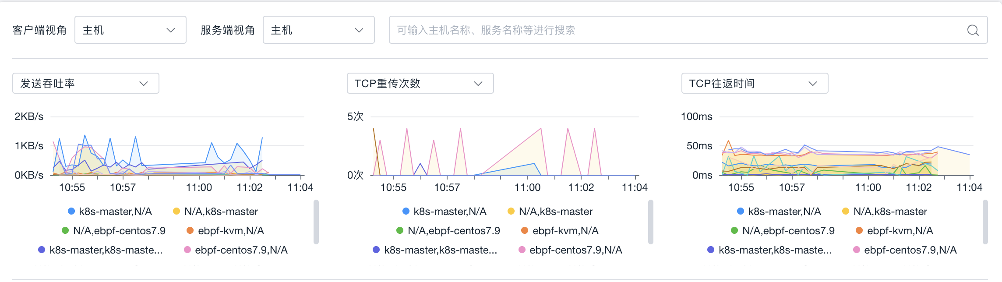Click the throughput chart legend scrollbar

(316, 222)
